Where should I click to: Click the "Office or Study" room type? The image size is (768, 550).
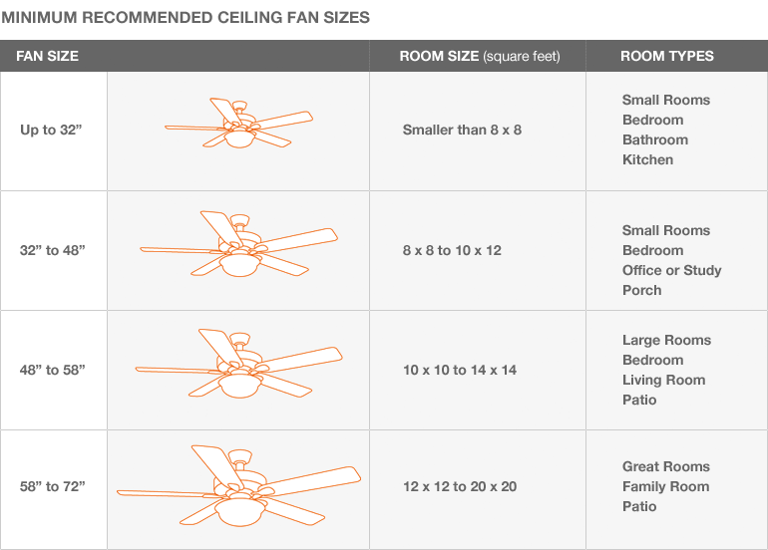point(671,270)
